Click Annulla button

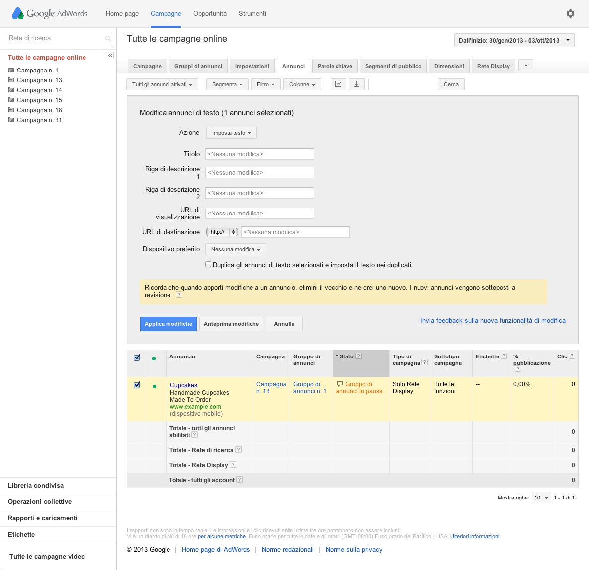pos(284,324)
